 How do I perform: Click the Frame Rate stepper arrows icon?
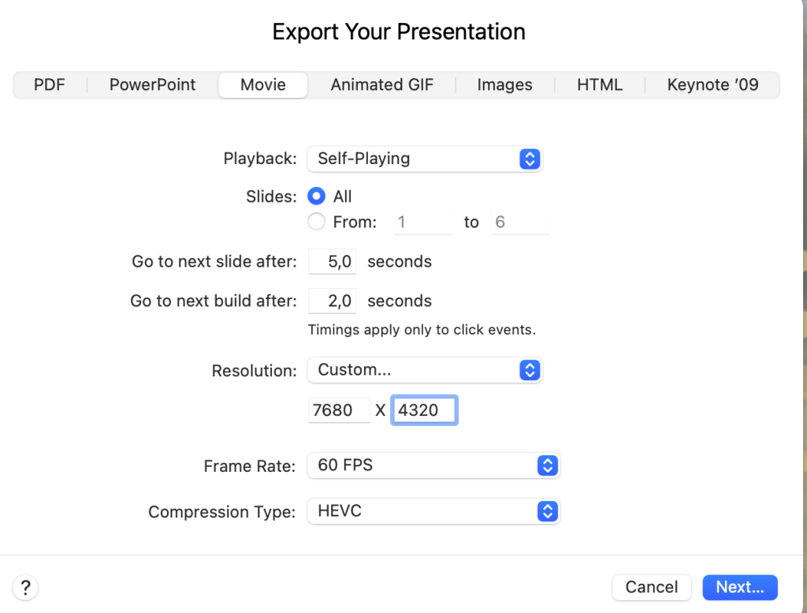(x=546, y=465)
